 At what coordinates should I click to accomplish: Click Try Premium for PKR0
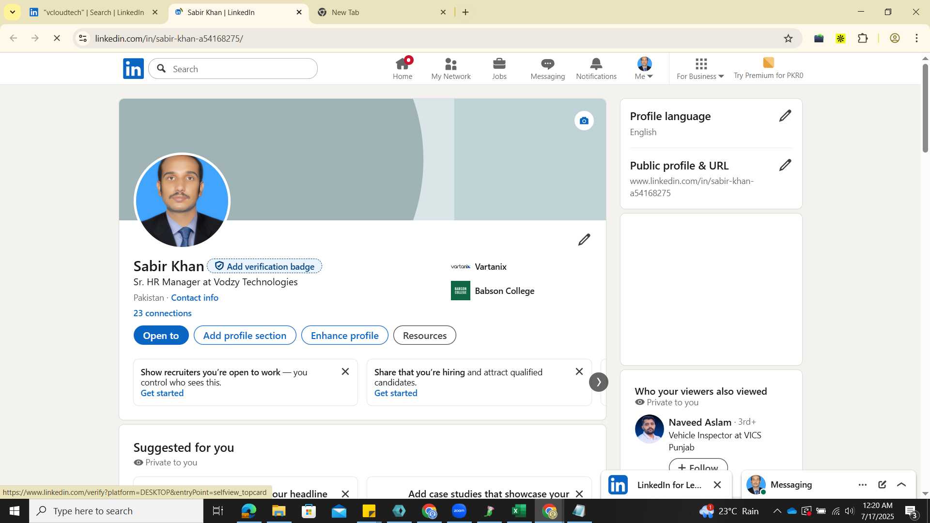(768, 69)
